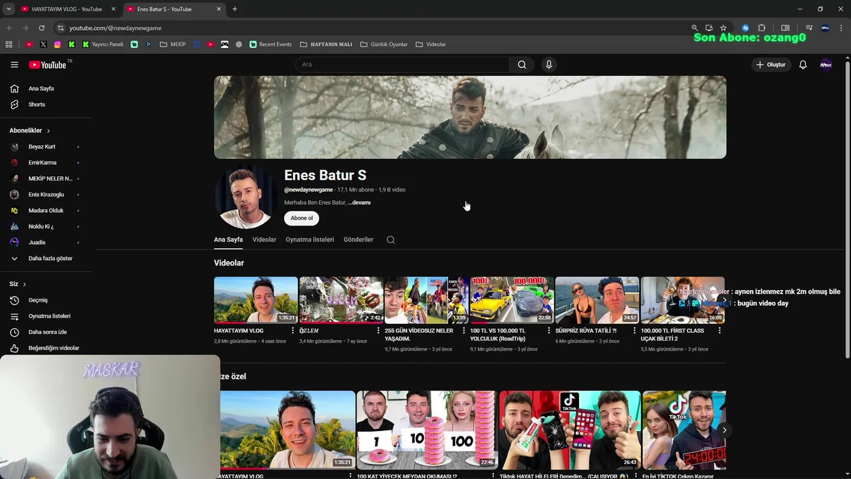Open the browser side panel icon

tap(785, 28)
